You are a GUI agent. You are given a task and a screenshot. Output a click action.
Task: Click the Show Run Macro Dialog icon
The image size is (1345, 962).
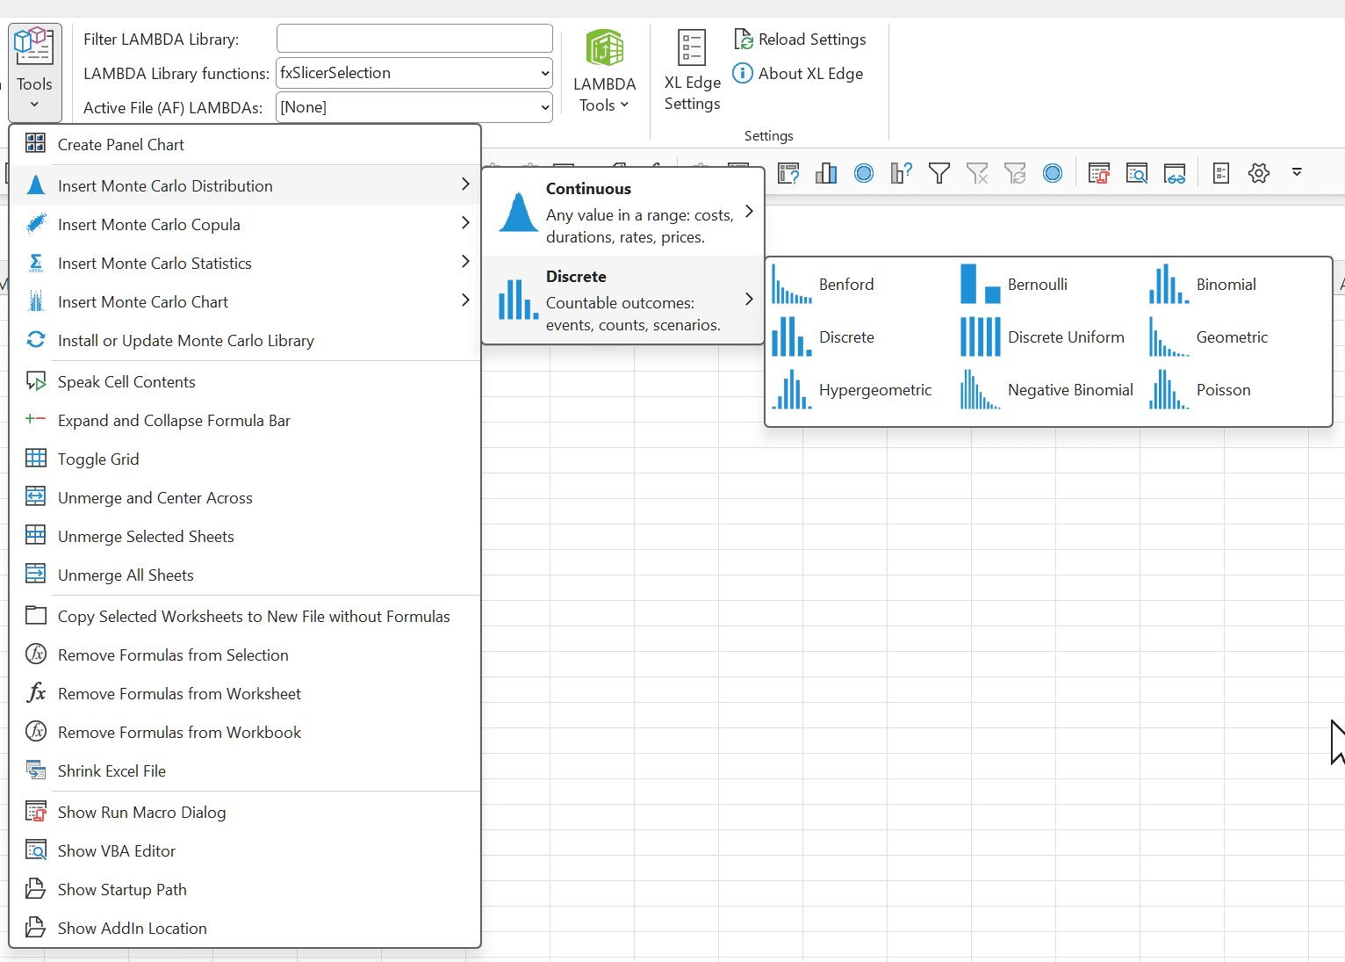[36, 812]
